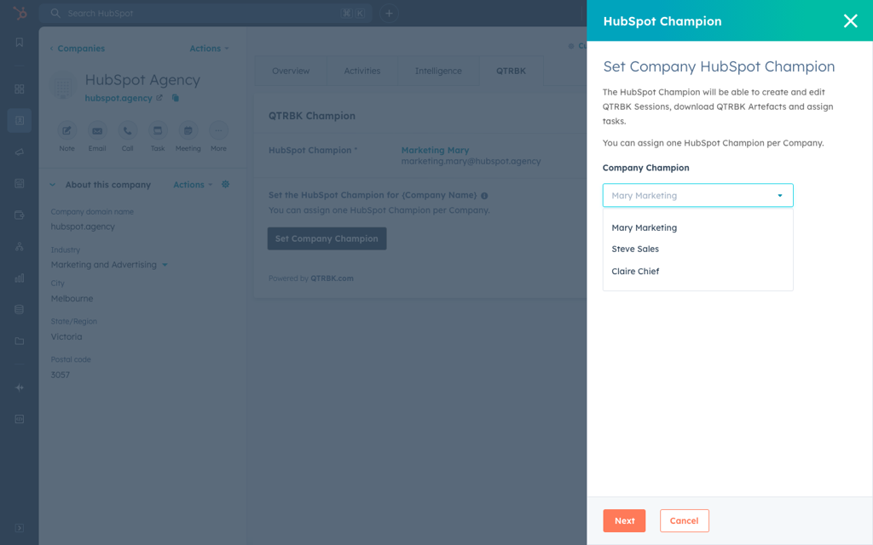This screenshot has height=545, width=873.
Task: Click the HubSpot sprocket logo
Action: point(20,13)
